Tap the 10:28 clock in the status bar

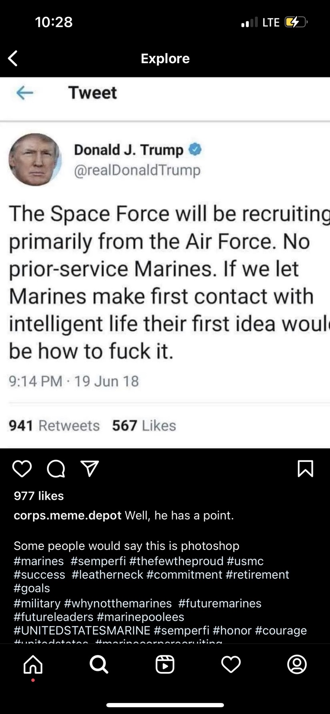(x=54, y=22)
